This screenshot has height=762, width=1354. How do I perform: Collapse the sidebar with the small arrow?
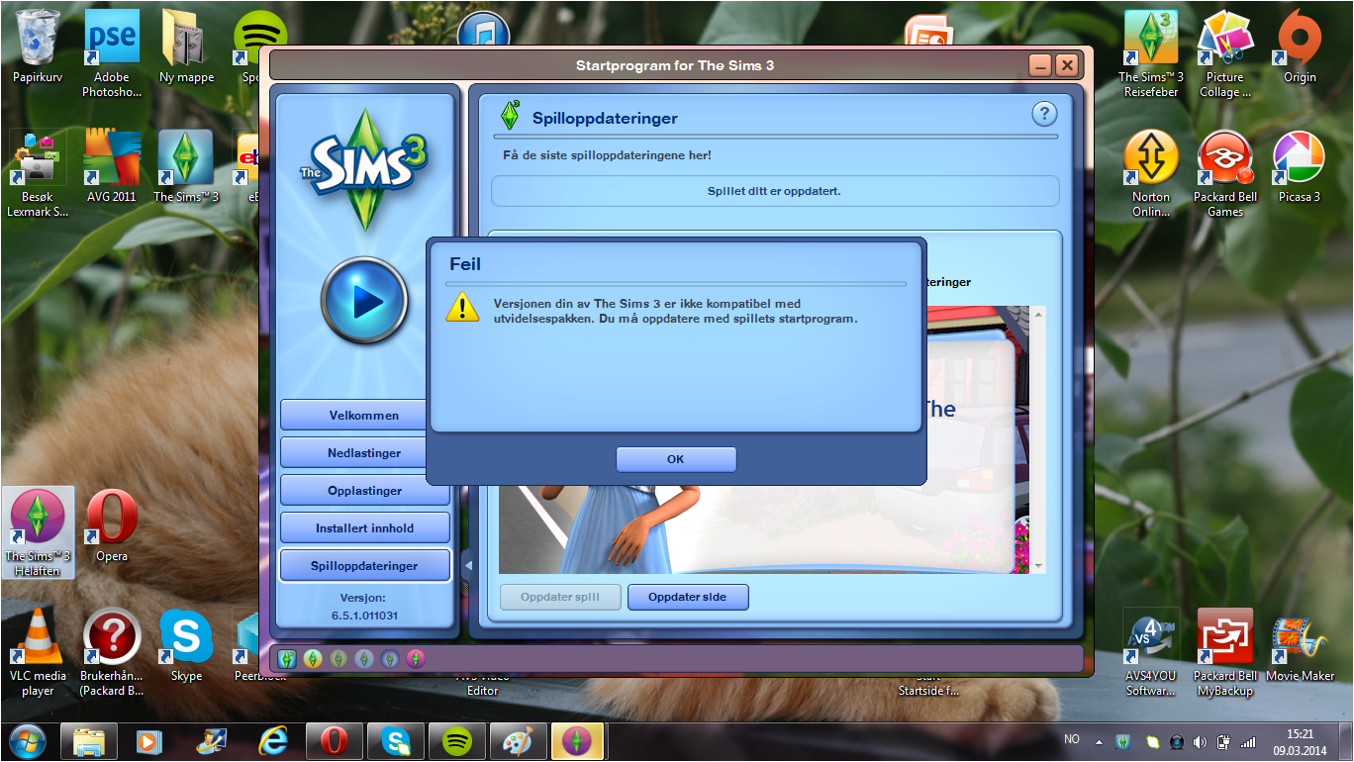(x=469, y=566)
